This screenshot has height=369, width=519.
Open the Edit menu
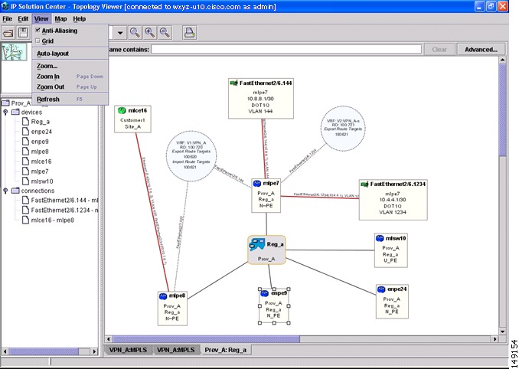[x=23, y=19]
